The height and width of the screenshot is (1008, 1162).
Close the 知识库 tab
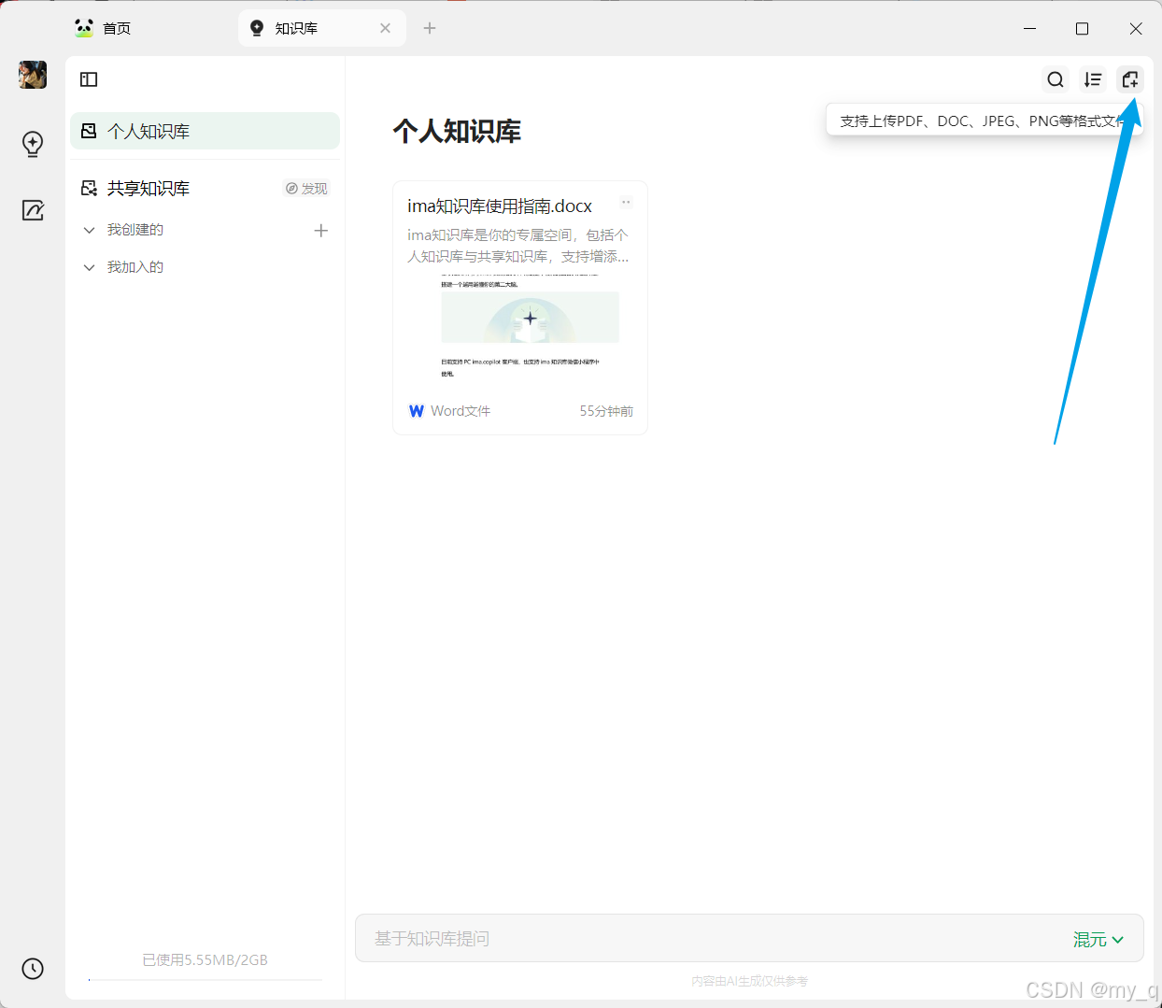pyautogui.click(x=386, y=28)
